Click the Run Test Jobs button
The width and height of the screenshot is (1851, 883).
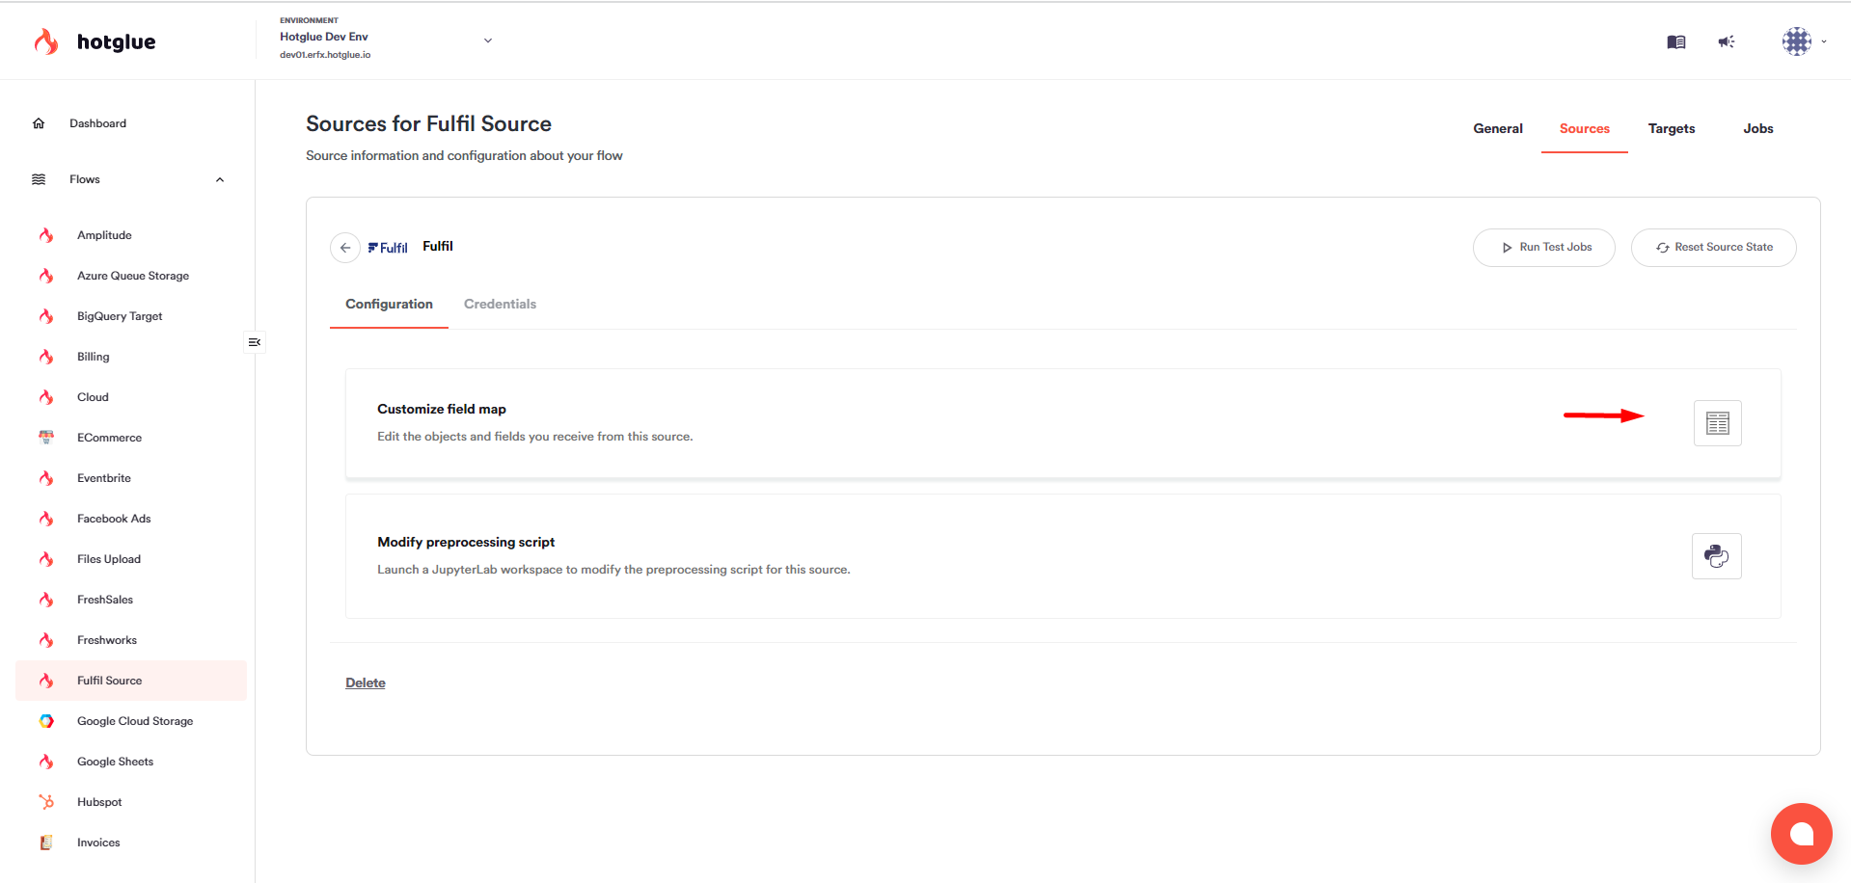pyautogui.click(x=1543, y=248)
